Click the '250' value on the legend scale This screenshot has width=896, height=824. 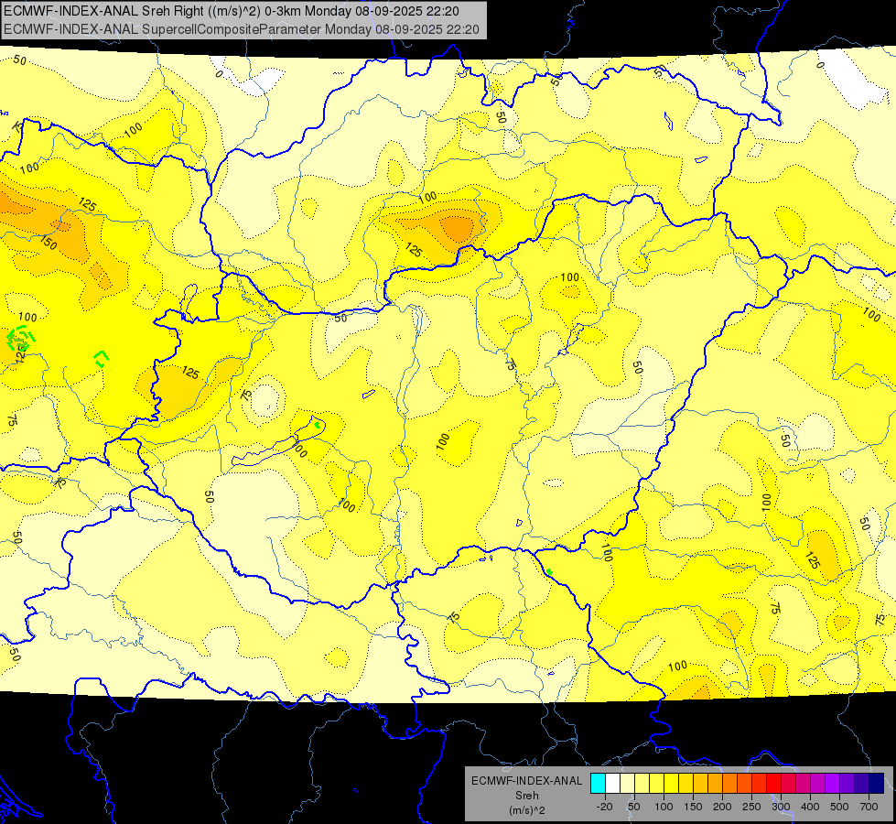[751, 807]
